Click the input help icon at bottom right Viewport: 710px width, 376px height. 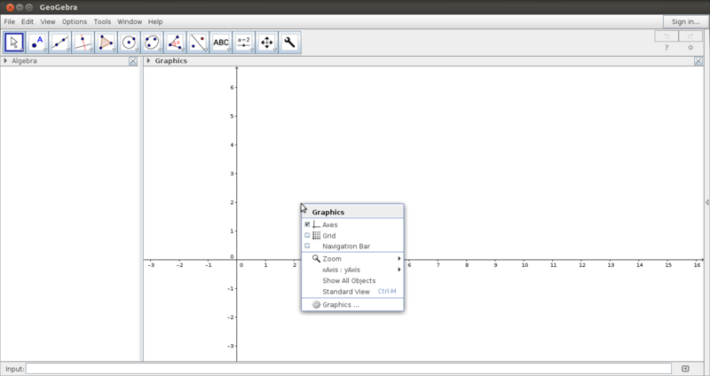pyautogui.click(x=685, y=369)
